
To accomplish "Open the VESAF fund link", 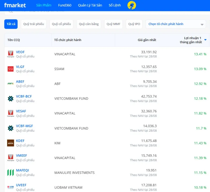I will (x=21, y=111).
